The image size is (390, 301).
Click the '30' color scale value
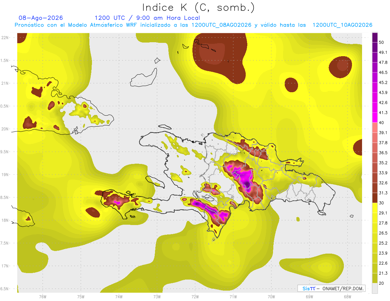[x=382, y=203]
